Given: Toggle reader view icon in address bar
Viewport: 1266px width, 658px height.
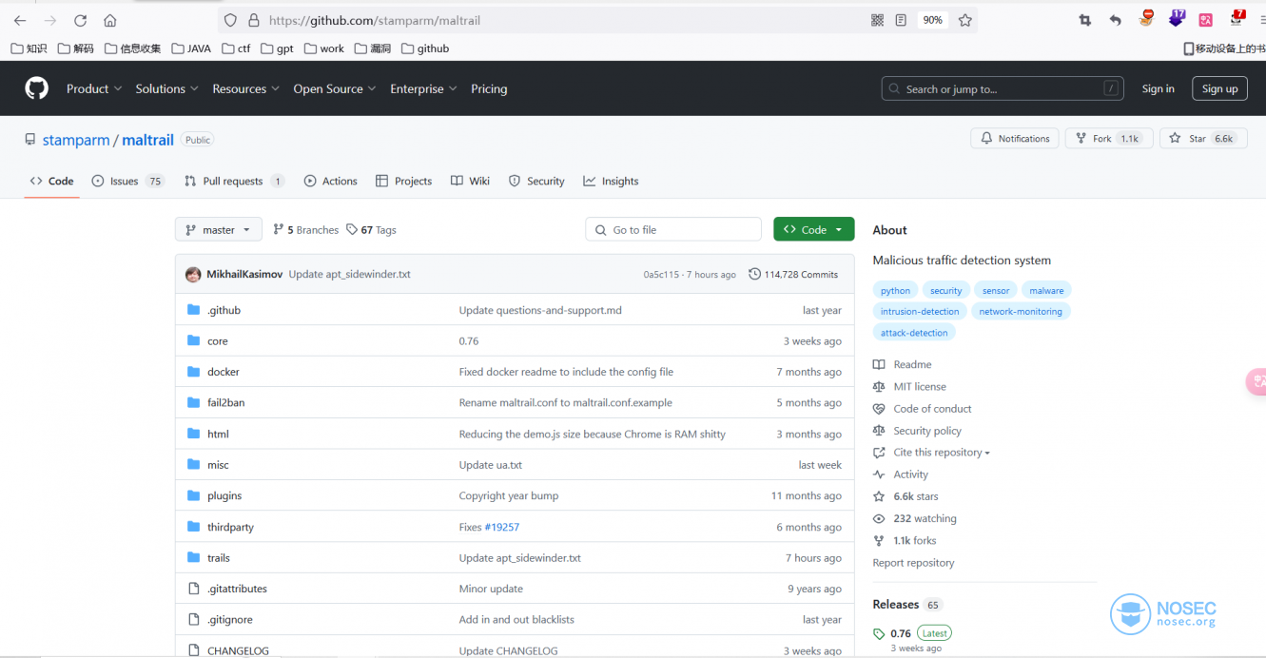Looking at the screenshot, I should (x=901, y=20).
